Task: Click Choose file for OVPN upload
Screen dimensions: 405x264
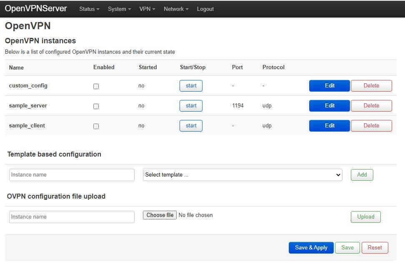Action: 160,215
